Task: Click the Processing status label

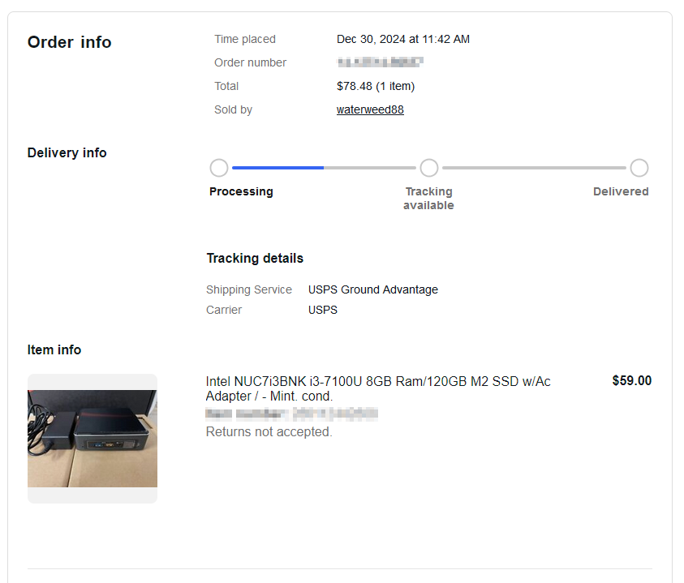Action: 241,191
